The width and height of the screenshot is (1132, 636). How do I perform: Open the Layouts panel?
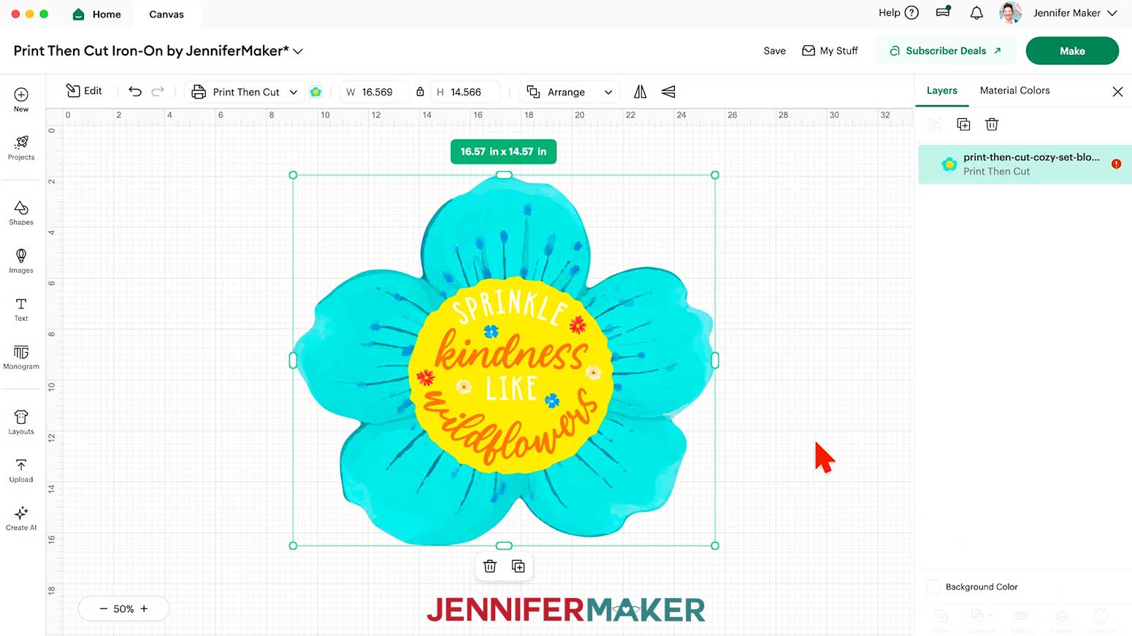point(21,422)
